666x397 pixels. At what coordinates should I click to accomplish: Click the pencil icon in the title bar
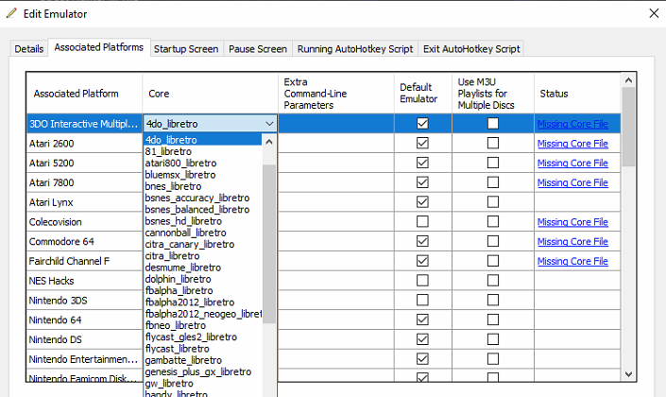pos(11,13)
